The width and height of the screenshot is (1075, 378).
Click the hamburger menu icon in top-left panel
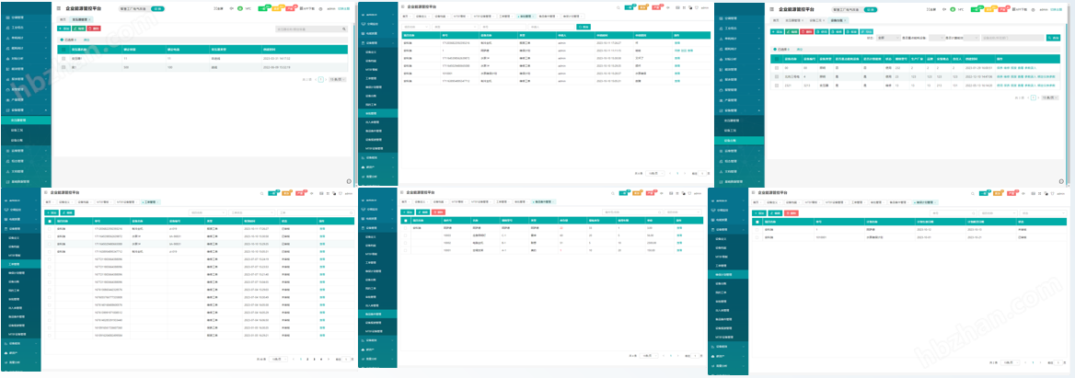point(59,8)
